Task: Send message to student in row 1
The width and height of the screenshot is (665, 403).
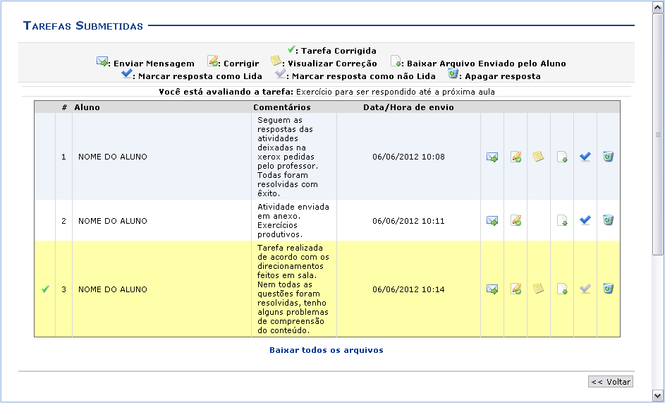Action: (492, 157)
